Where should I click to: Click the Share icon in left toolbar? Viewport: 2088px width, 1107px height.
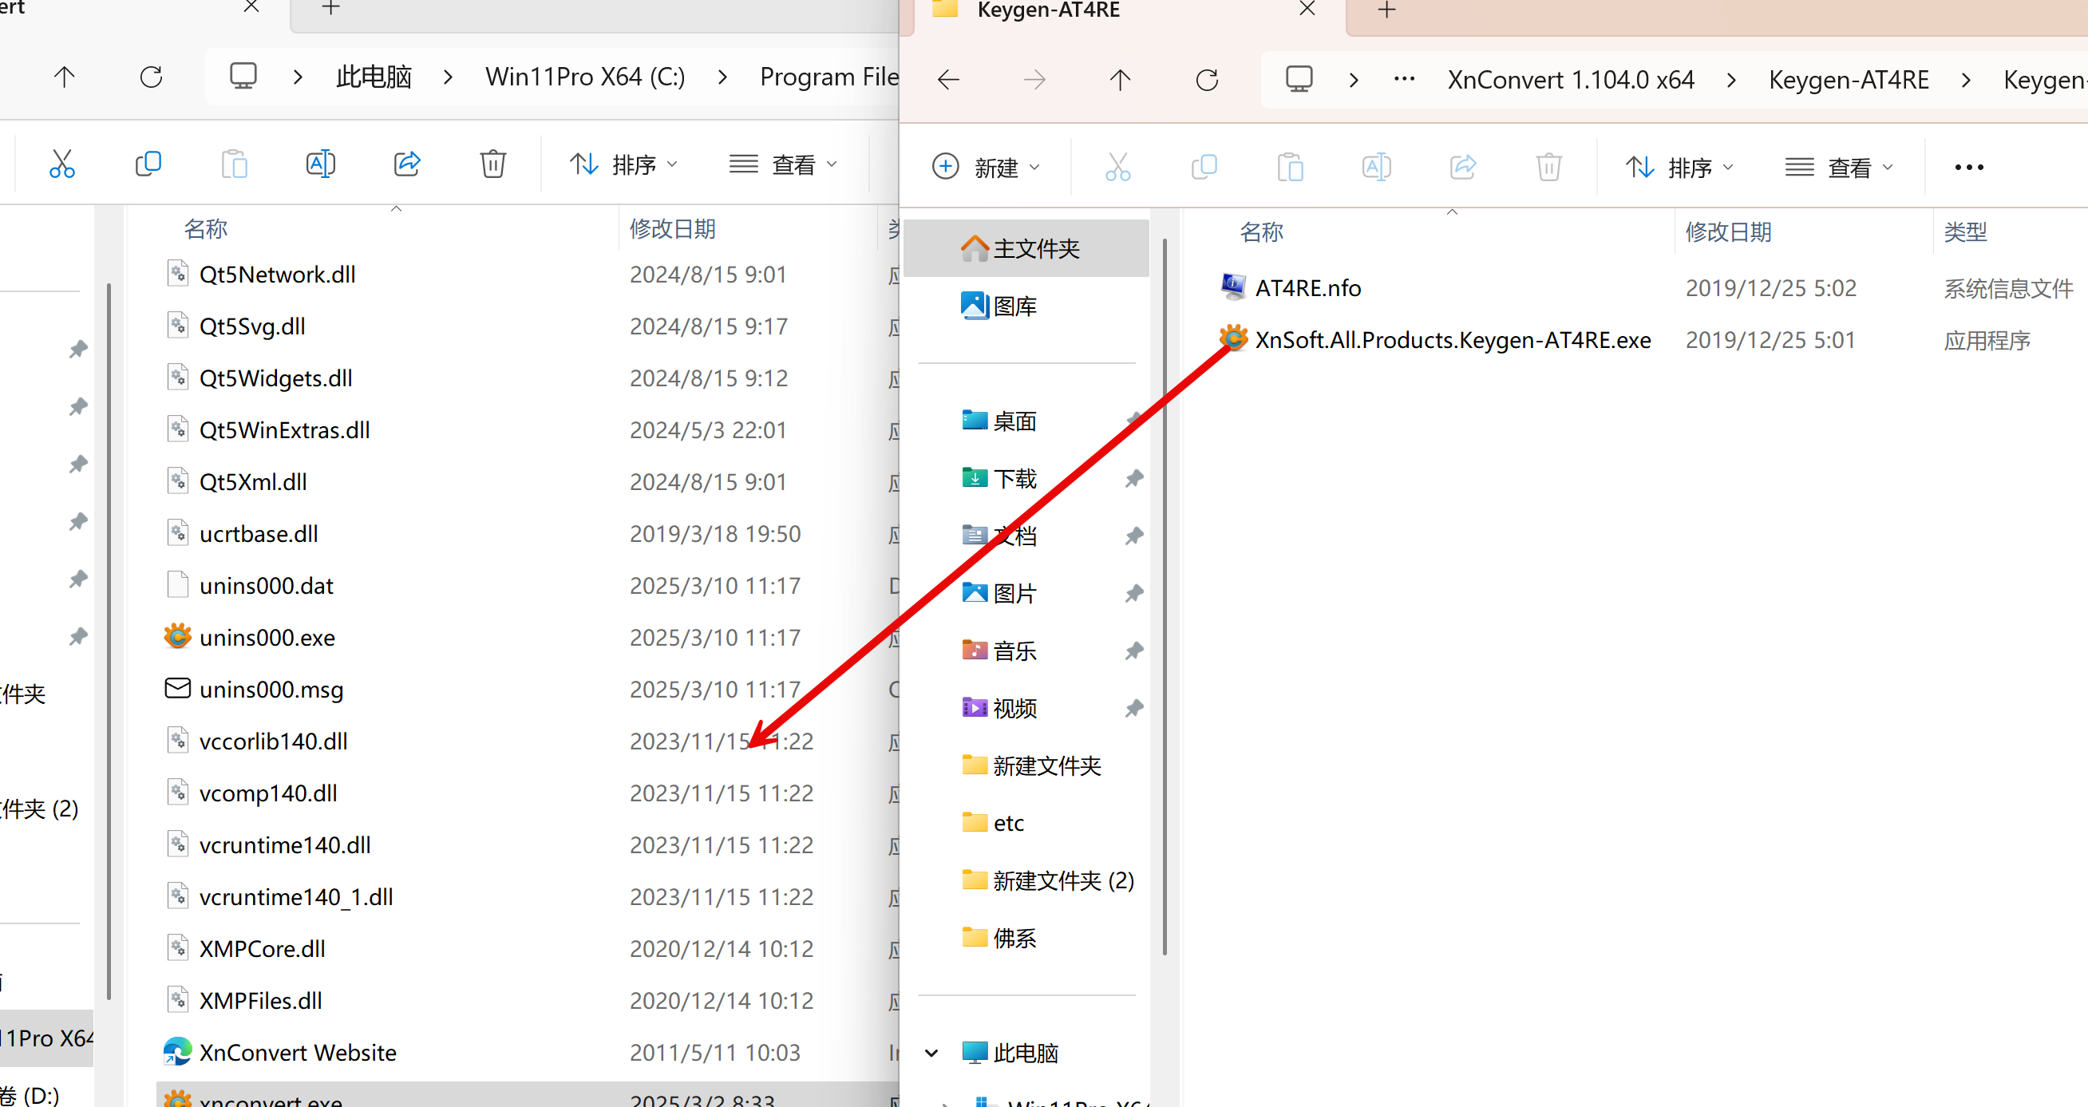click(x=407, y=164)
